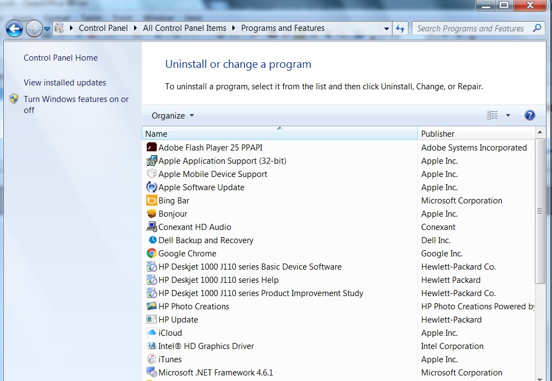The image size is (552, 381).
Task: Click the scrollbar up arrow
Action: point(540,133)
